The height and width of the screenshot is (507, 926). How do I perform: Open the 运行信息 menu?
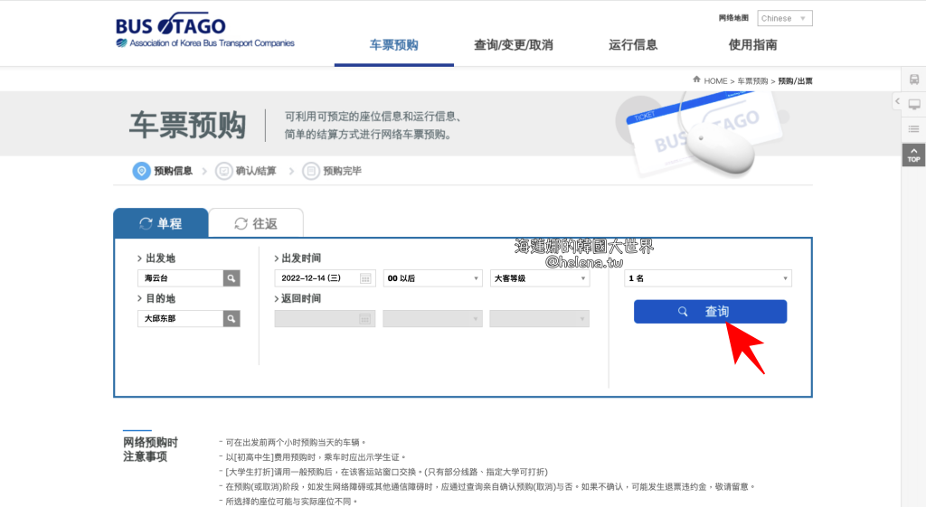click(632, 45)
